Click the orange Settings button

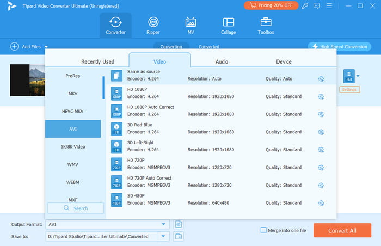point(349,89)
